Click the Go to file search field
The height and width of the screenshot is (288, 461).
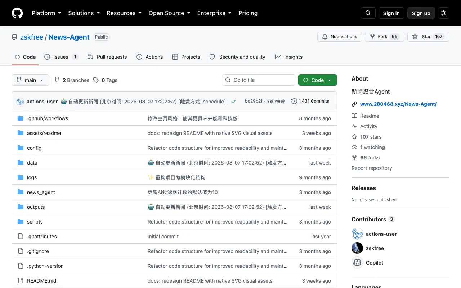coord(259,80)
